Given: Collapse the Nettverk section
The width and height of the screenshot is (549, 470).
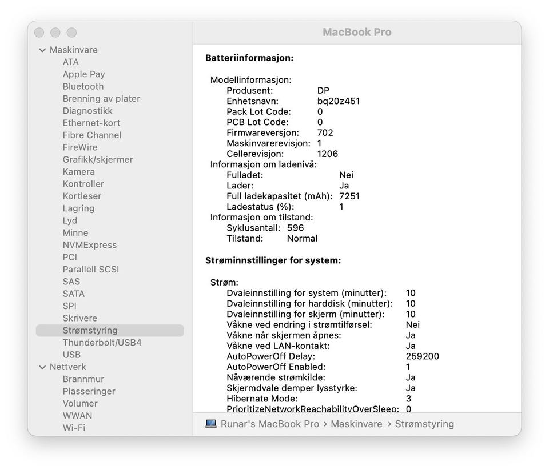Looking at the screenshot, I should [x=42, y=367].
